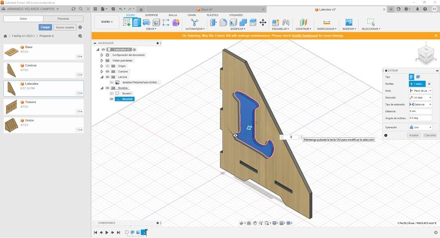Open the DISEÑO workspace dropdown

(x=107, y=22)
